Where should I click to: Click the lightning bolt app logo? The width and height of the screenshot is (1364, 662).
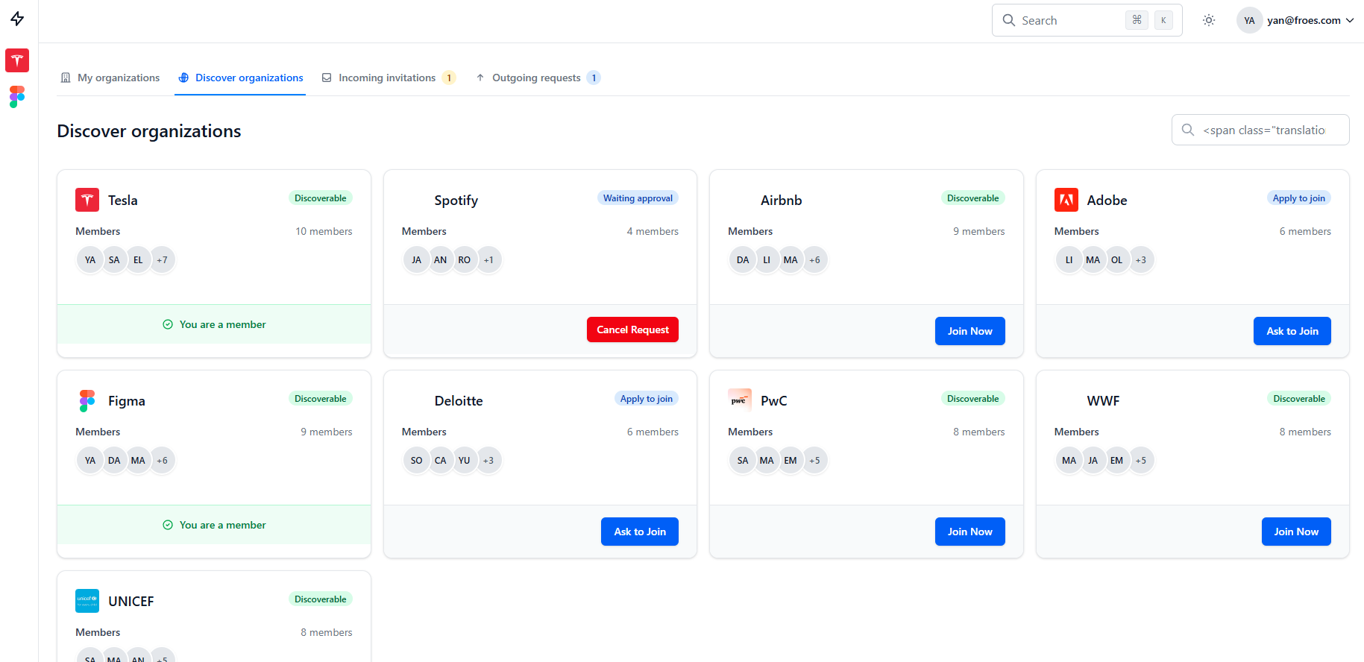click(17, 19)
